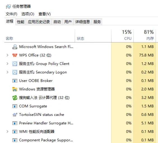Switch to the 性能 tab
This screenshot has height=143, width=158.
[21, 22]
